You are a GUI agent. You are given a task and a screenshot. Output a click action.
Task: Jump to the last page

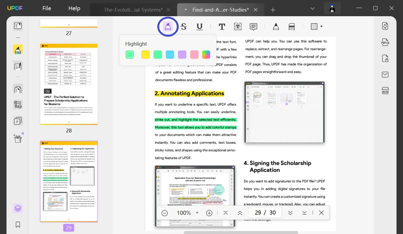(304, 213)
